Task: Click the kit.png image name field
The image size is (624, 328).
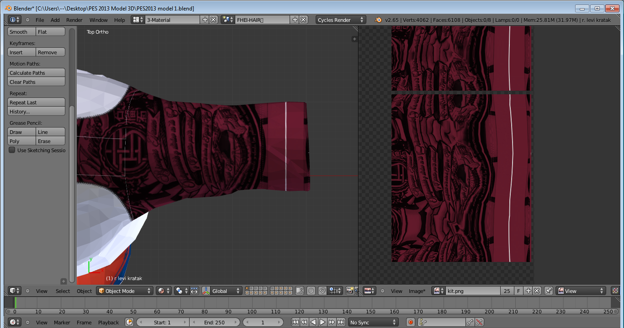Action: click(473, 291)
